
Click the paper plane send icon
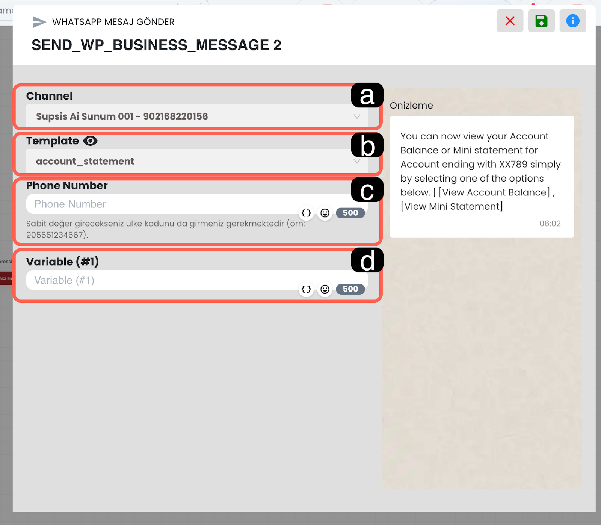coord(39,22)
